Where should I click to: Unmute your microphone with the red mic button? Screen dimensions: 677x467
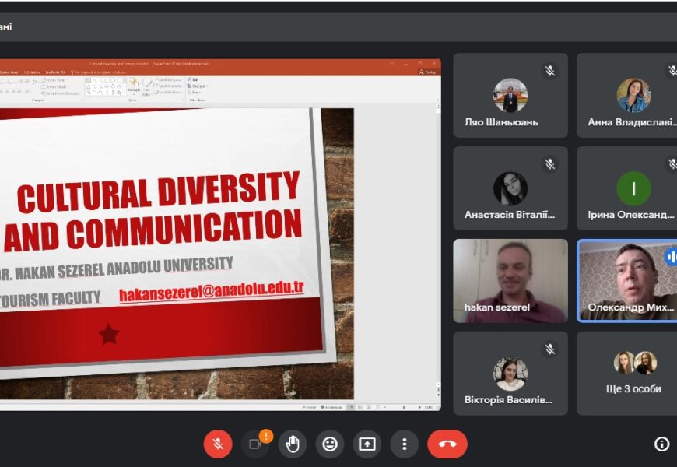click(218, 444)
